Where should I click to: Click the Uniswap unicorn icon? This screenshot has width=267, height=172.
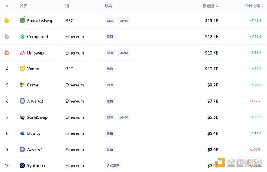pos(23,53)
